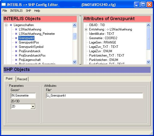Select LSNachfuehrung_Perimeter tree item
Screen dimensions: 154x136
point(37,34)
